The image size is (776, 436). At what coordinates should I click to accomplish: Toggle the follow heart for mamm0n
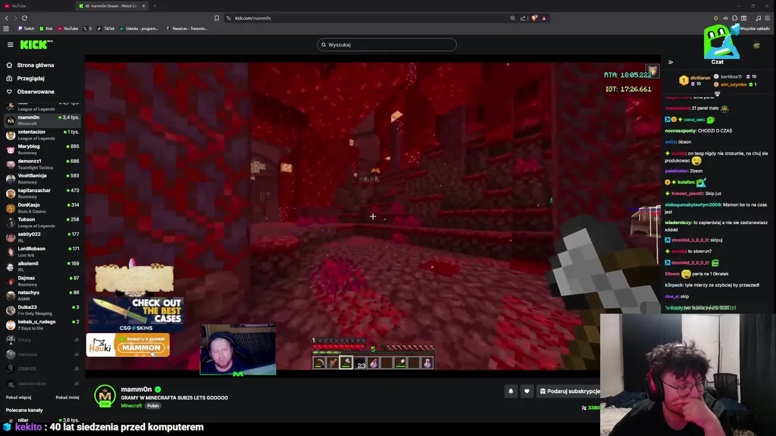pyautogui.click(x=527, y=391)
